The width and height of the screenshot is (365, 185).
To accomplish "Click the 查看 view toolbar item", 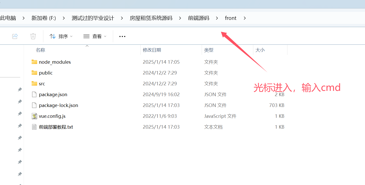I will tap(94, 36).
